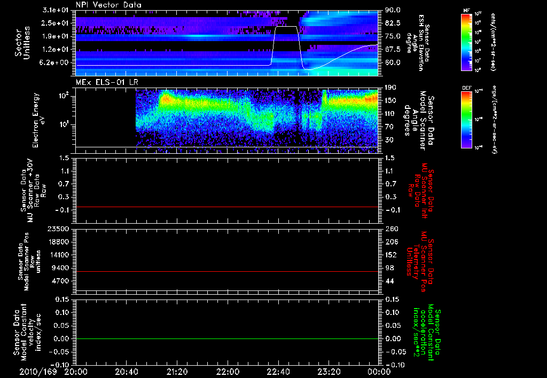Click the '1.9e+01' sector axis value
Screen dimensions: 547x378
click(56, 36)
